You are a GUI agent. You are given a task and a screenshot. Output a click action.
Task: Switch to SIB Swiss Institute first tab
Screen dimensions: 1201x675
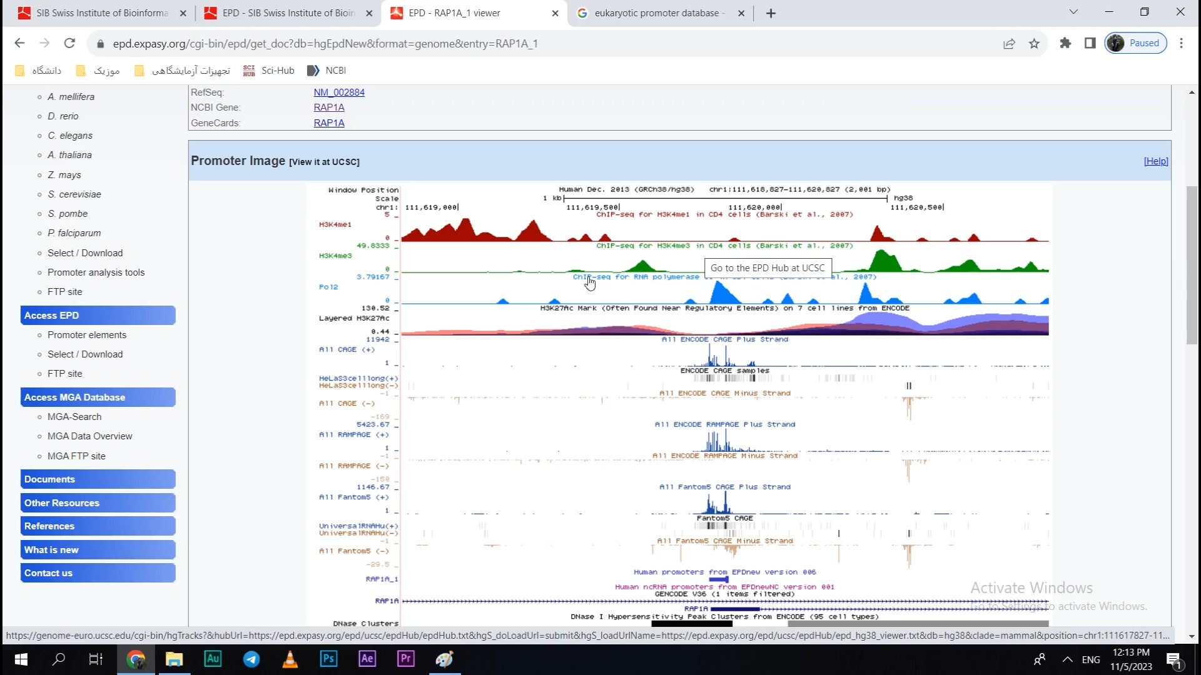tap(100, 13)
